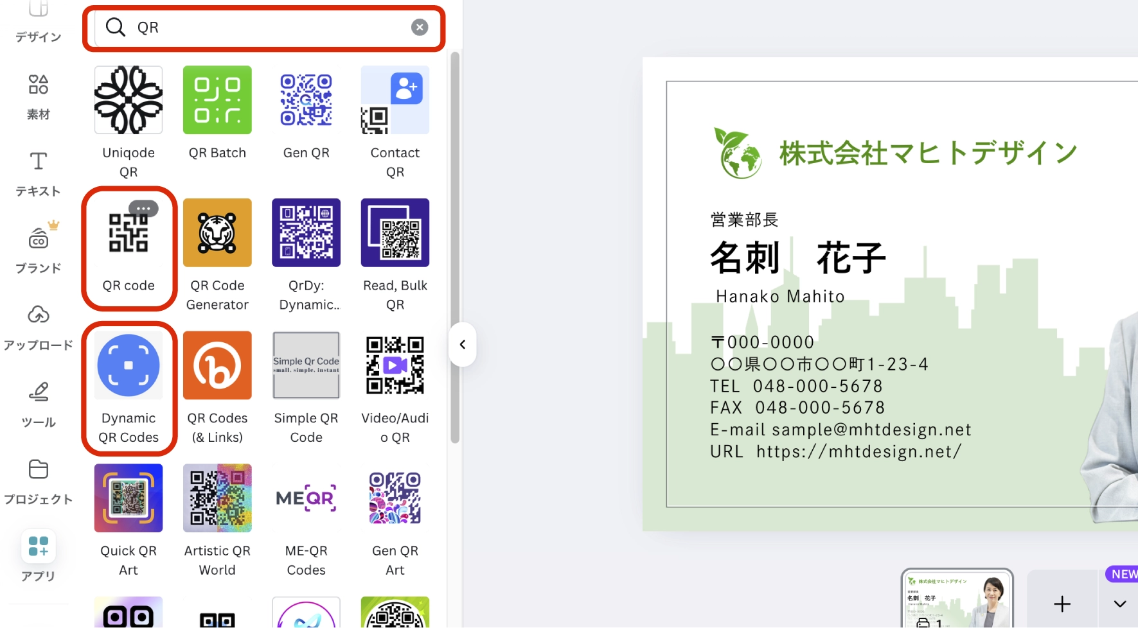Open the アップロード uploads panel

[x=38, y=328]
